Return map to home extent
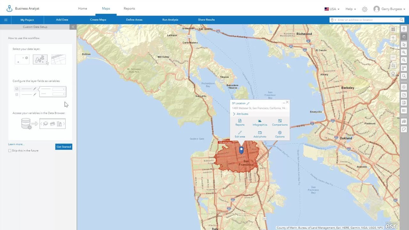This screenshot has width=409, height=230. pos(393,65)
